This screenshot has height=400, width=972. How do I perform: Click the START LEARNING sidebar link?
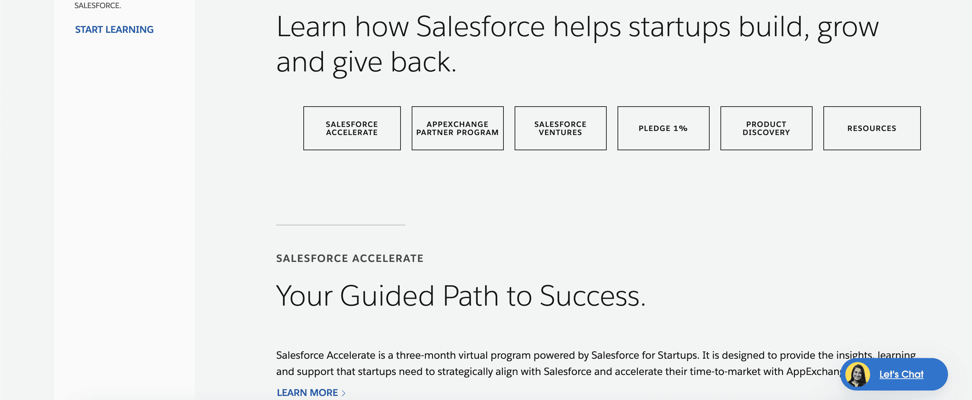(x=114, y=29)
